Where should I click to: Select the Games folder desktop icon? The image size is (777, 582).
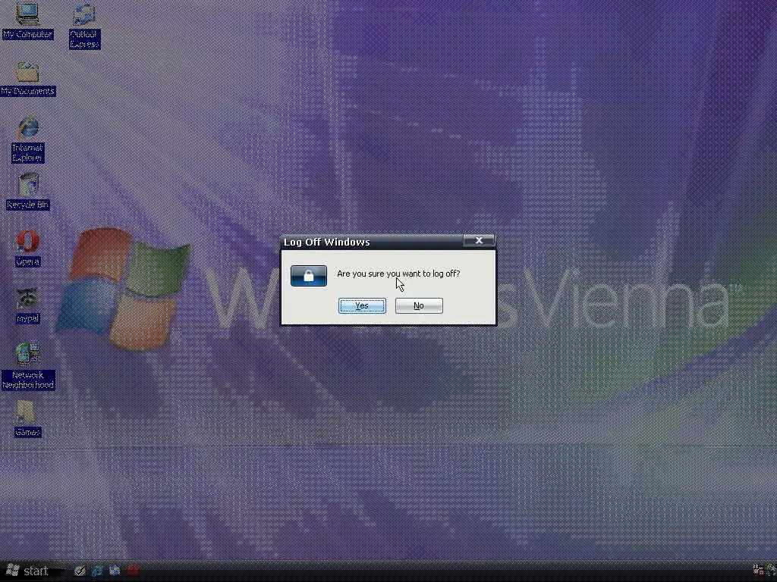[27, 418]
